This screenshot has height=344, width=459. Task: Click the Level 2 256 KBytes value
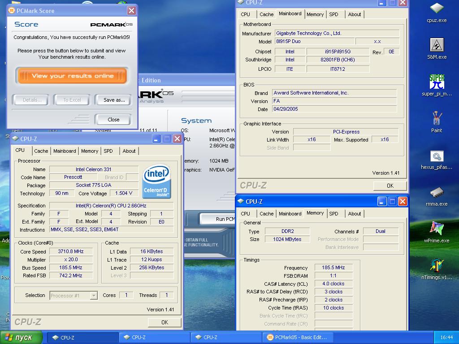click(x=152, y=267)
